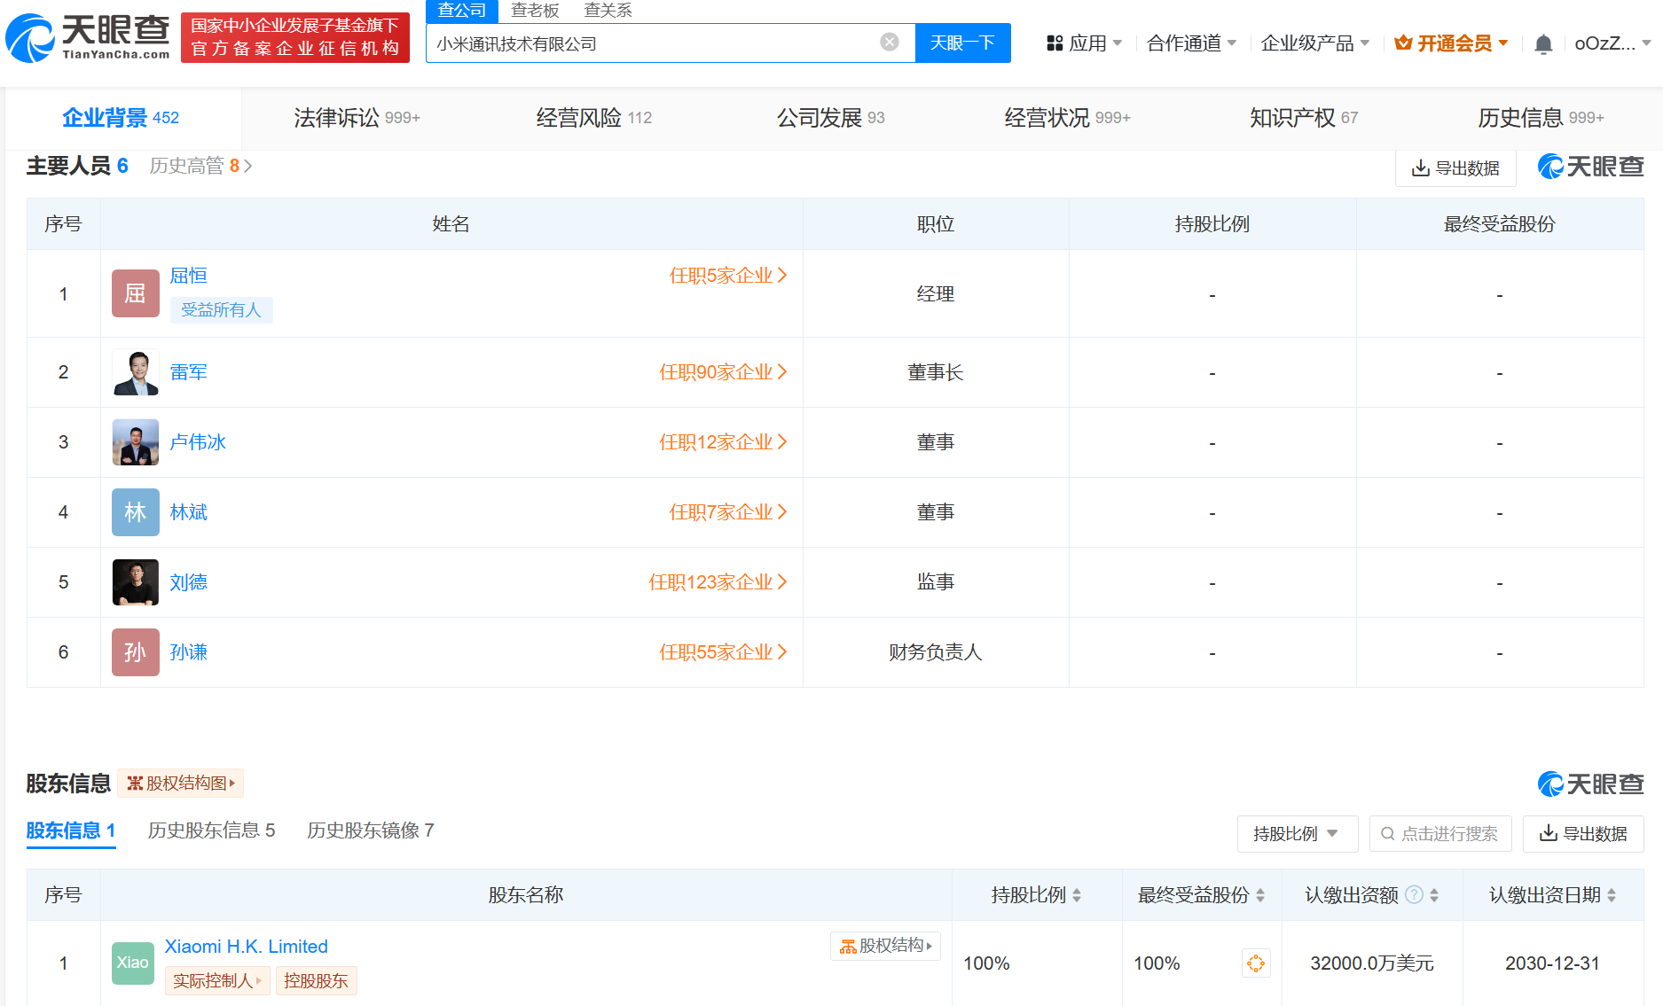
Task: Open the Xiaomi H.K. Limited link
Action: (246, 947)
